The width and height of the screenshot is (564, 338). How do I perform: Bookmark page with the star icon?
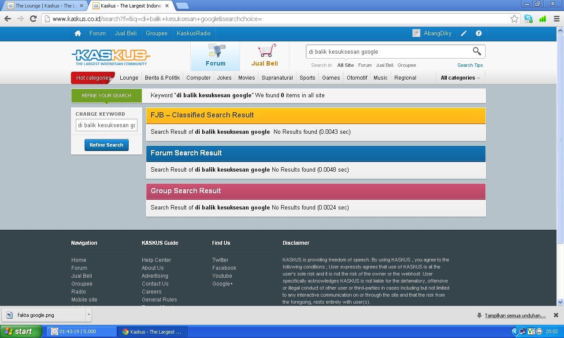pos(514,19)
